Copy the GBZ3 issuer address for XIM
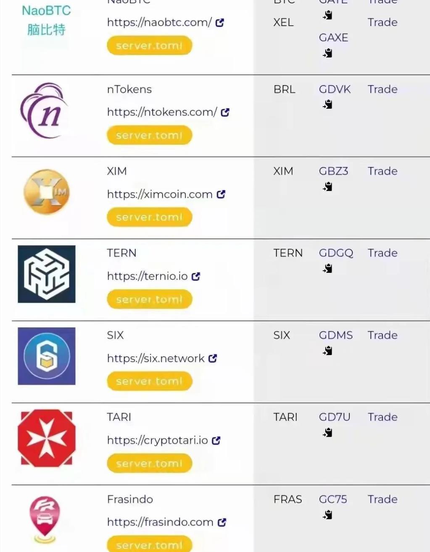Viewport: 430px width, 552px height. (328, 186)
